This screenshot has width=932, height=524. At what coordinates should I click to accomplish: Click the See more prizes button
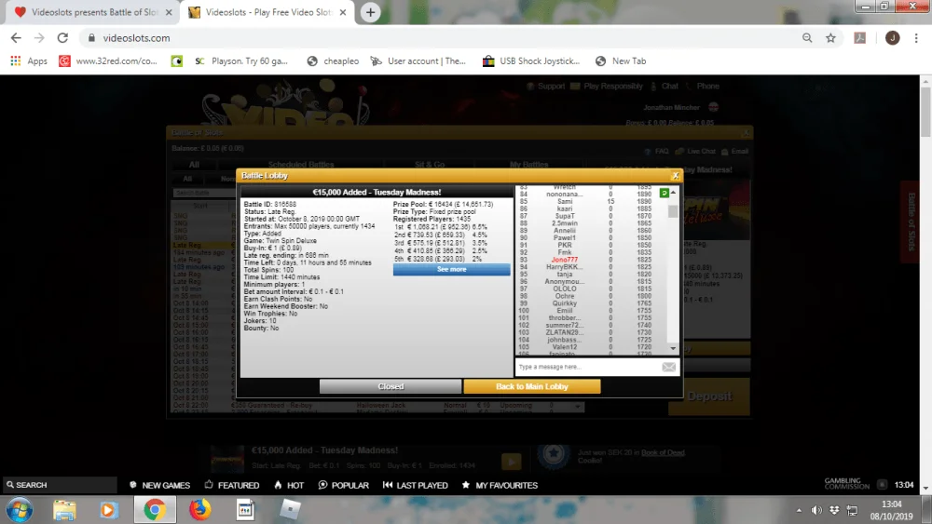[451, 269]
